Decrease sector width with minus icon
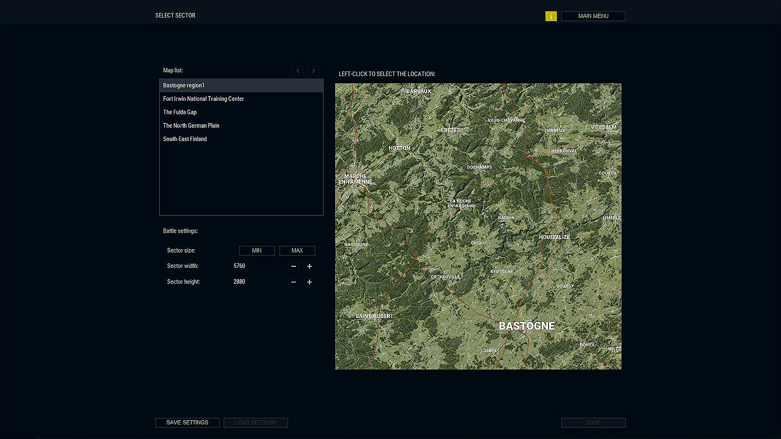The height and width of the screenshot is (439, 781). tap(293, 266)
